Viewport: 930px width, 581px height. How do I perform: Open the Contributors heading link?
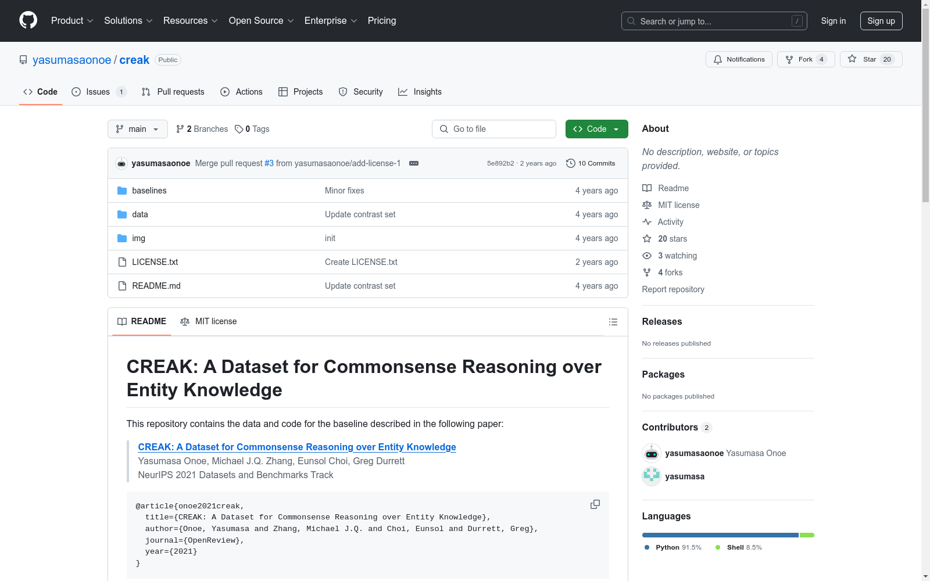click(677, 427)
